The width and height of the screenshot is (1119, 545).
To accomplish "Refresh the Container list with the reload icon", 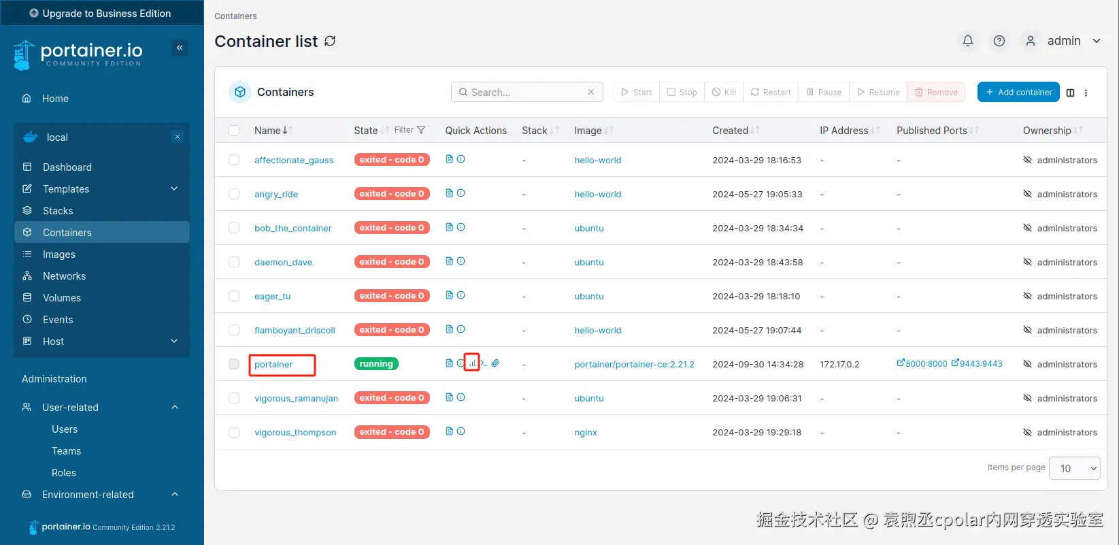I will 330,42.
